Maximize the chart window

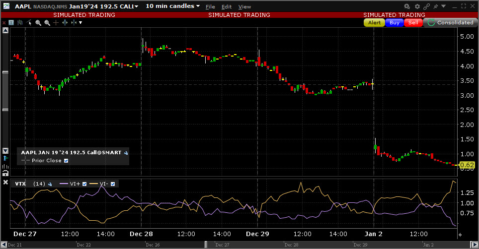pyautogui.click(x=464, y=6)
